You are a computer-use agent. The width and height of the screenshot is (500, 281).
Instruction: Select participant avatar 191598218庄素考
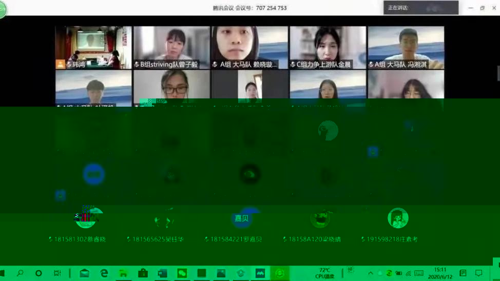coord(398,218)
